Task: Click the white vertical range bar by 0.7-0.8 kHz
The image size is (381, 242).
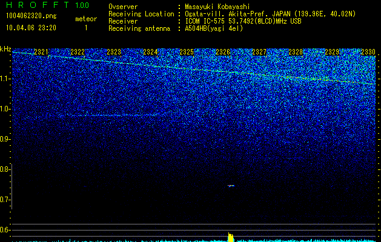Action: point(12,187)
